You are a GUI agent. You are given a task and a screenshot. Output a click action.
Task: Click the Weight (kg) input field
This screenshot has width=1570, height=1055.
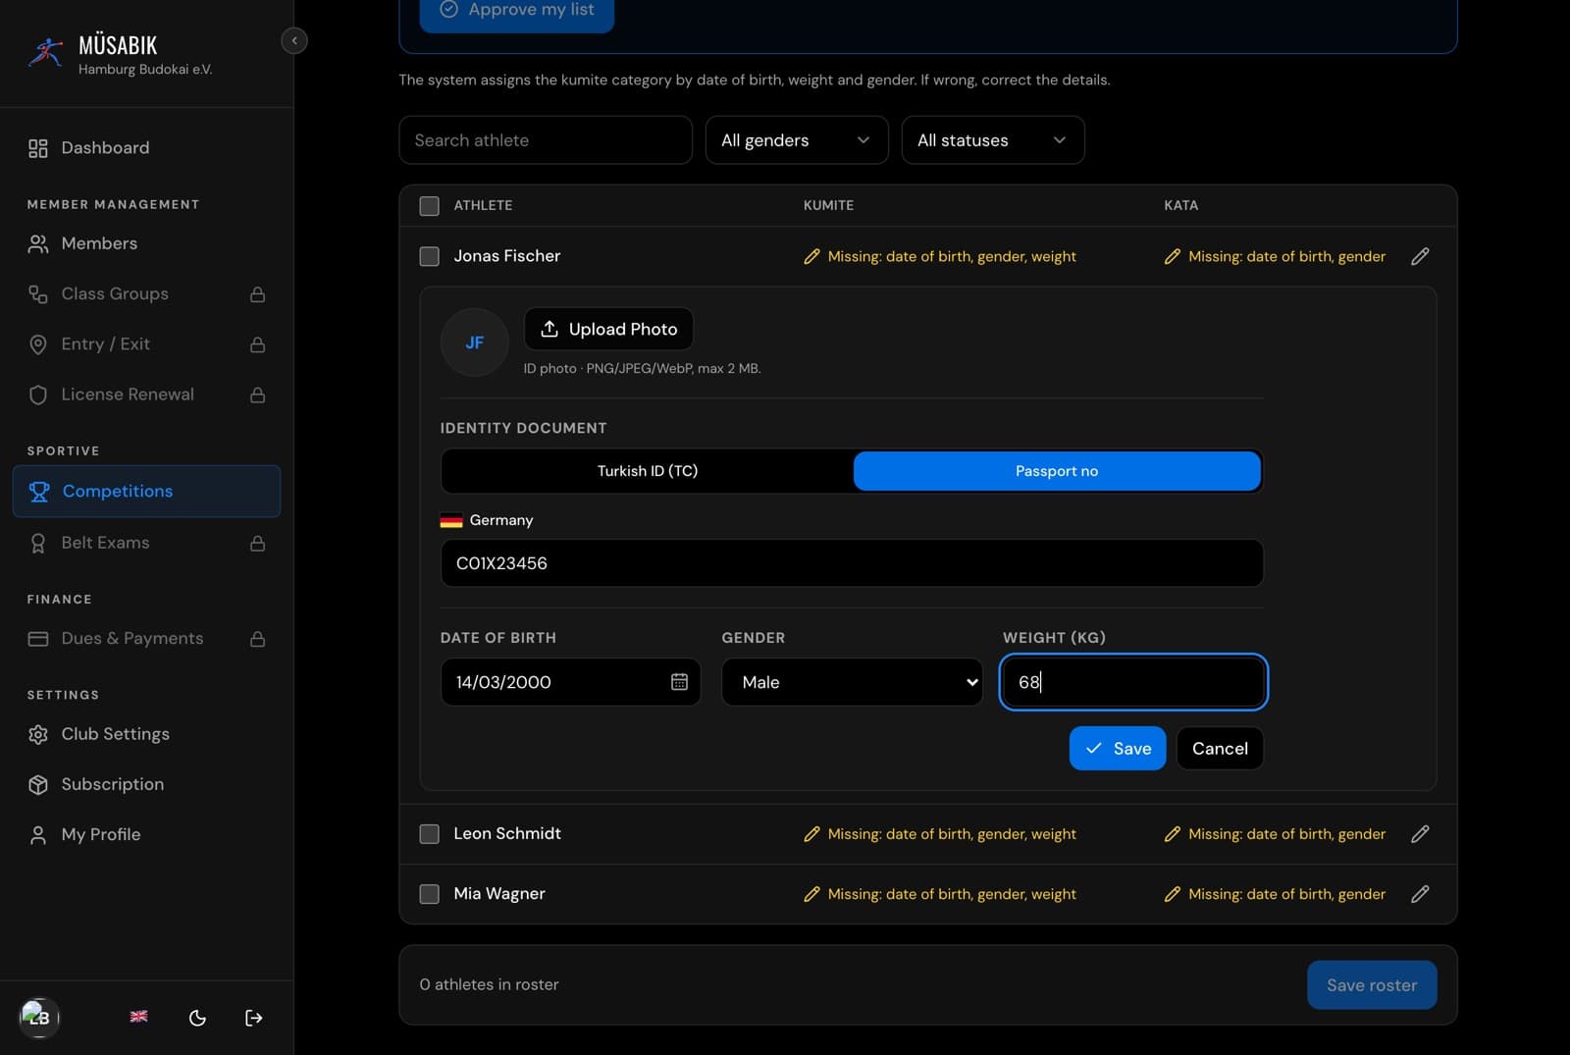(1133, 682)
